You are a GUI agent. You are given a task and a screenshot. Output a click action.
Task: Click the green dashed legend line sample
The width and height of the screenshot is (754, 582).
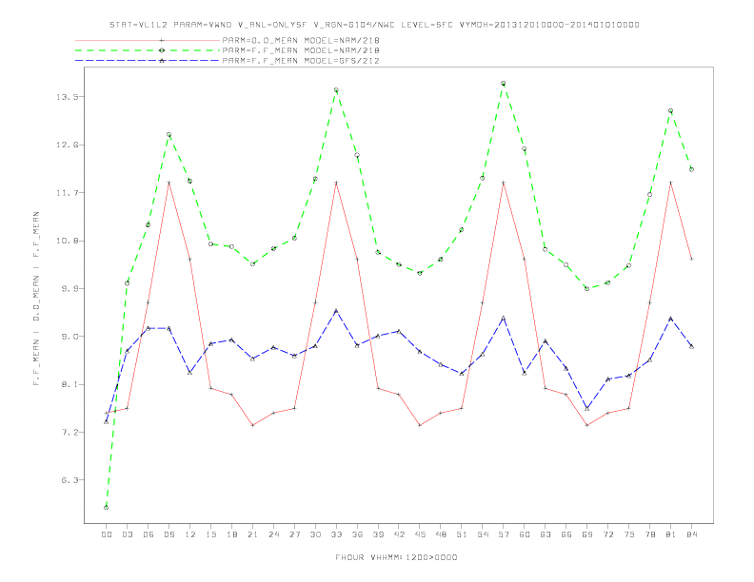click(148, 50)
